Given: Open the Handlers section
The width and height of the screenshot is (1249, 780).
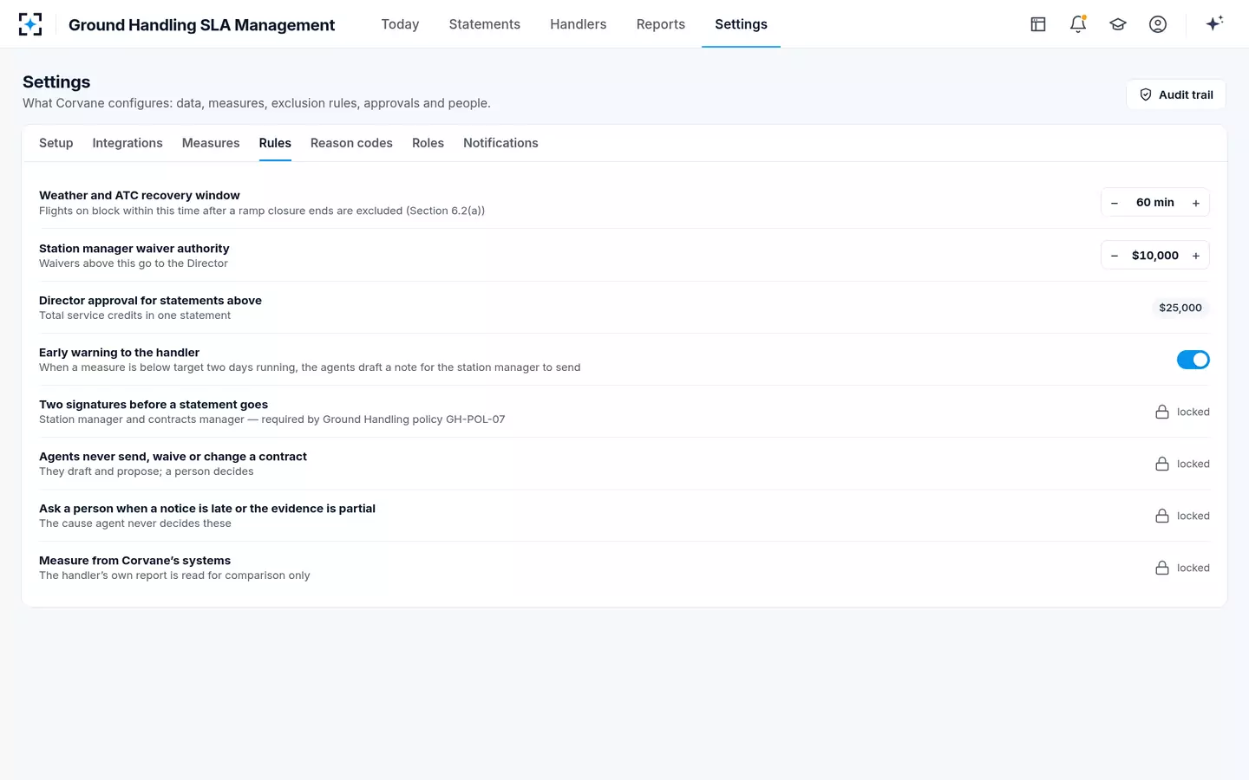Looking at the screenshot, I should 578,24.
